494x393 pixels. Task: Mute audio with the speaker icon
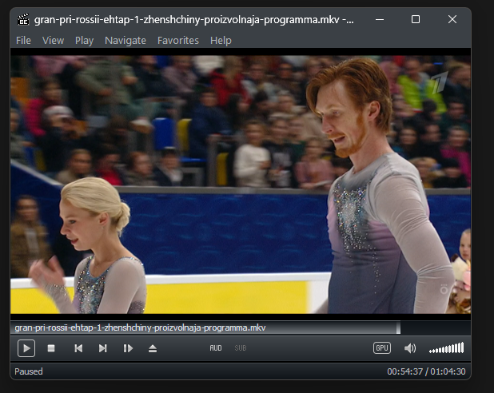point(410,348)
